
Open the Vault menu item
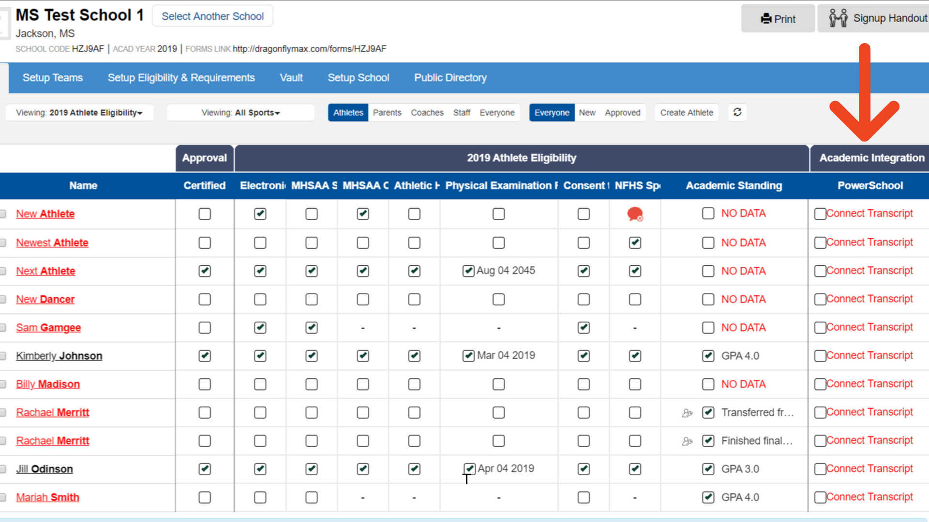(x=291, y=78)
